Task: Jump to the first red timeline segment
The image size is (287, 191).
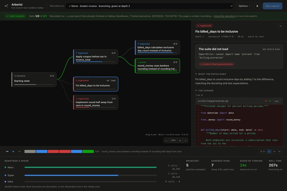Action: (53, 151)
